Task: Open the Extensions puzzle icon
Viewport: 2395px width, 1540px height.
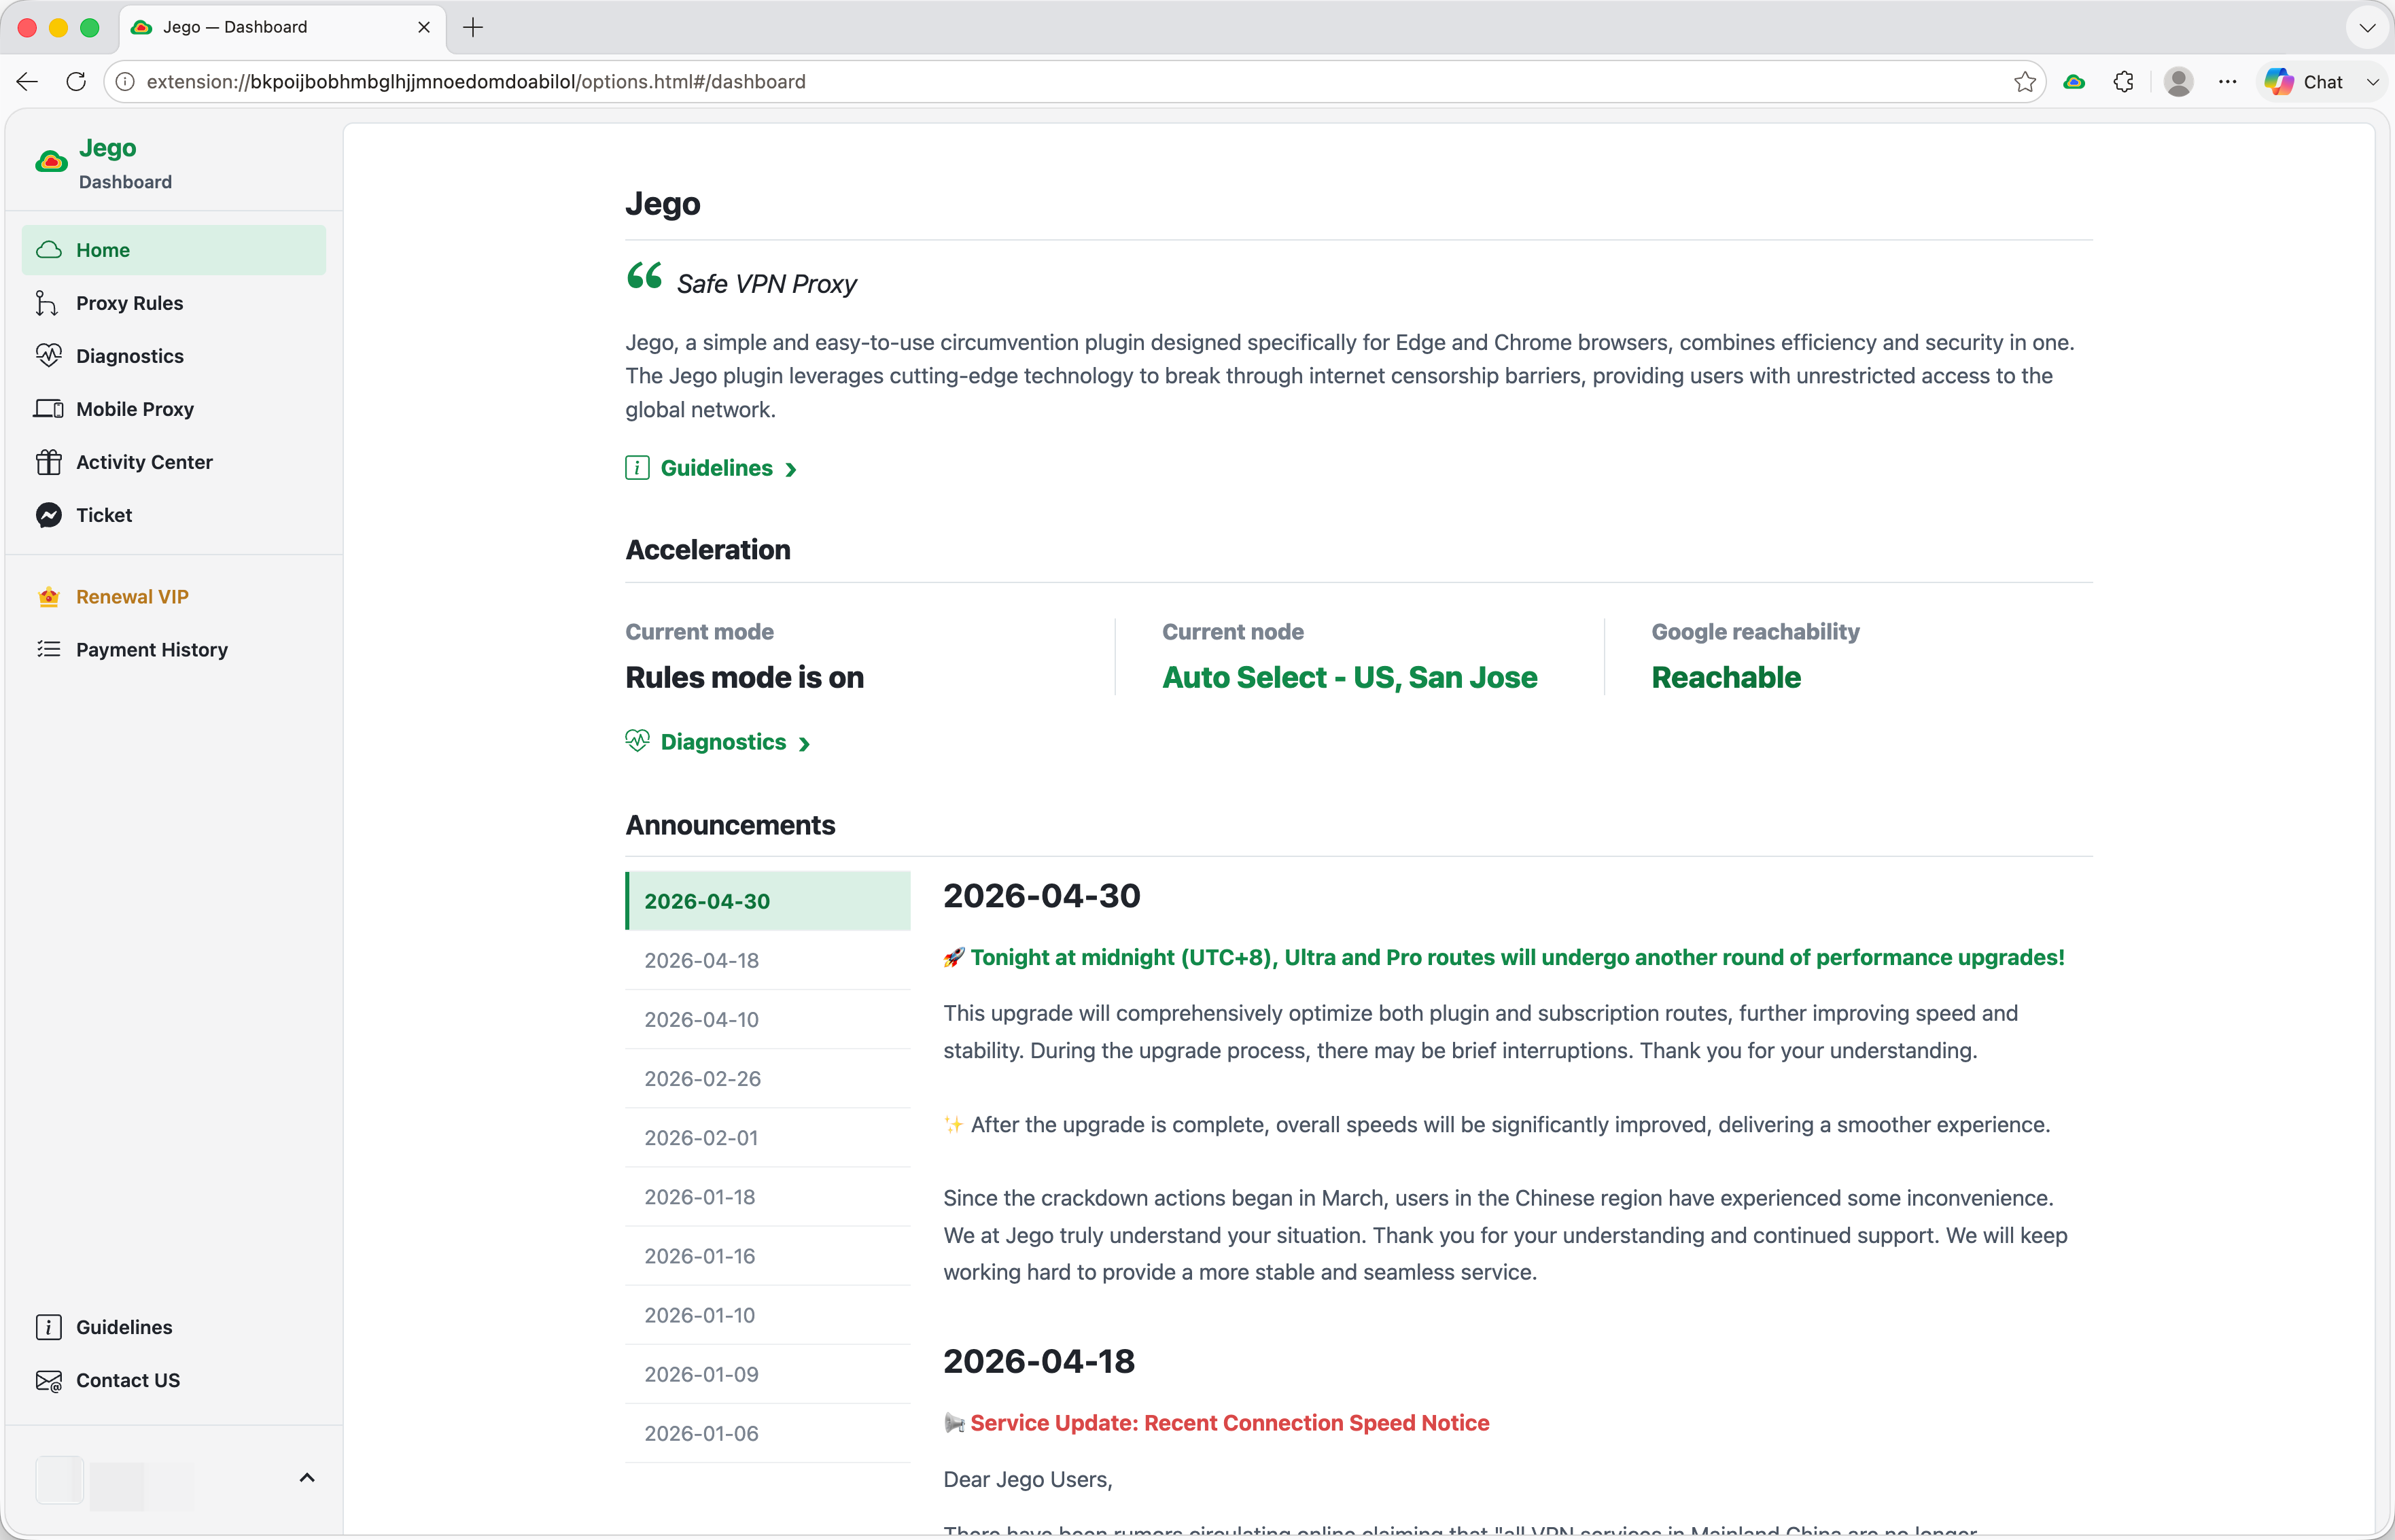Action: click(x=2123, y=82)
